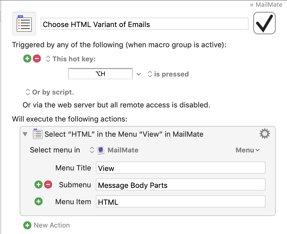287x234 pixels.
Task: Edit the Menu Title field containing View
Action: point(180,168)
